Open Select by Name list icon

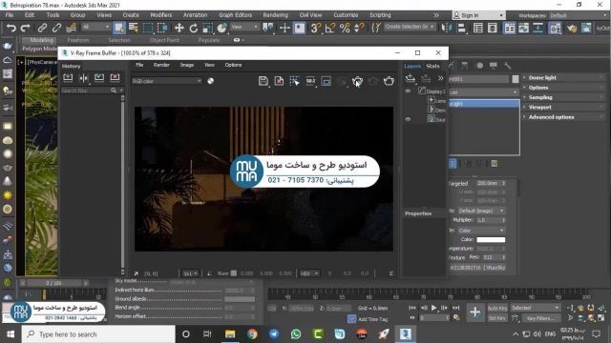click(x=134, y=28)
